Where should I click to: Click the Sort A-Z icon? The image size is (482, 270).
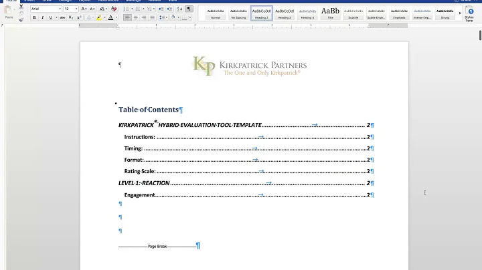tap(179, 9)
